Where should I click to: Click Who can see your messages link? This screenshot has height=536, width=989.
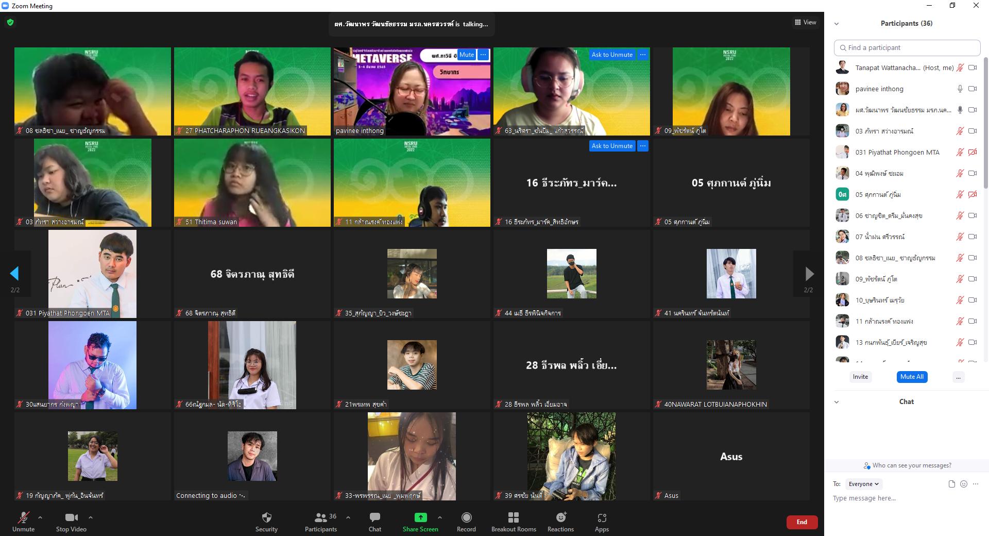[907, 465]
